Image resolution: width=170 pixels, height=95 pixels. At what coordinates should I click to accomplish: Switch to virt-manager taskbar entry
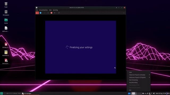(31, 93)
